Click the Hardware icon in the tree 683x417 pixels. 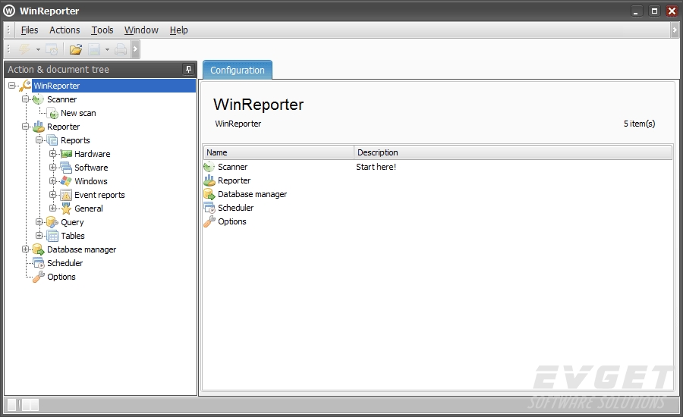pos(66,154)
